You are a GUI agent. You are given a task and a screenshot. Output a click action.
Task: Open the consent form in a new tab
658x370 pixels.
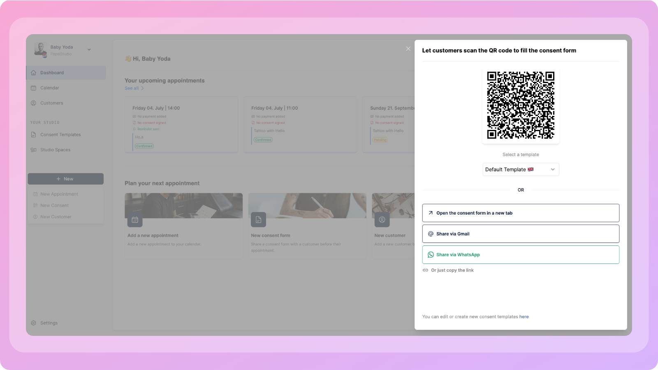521,213
